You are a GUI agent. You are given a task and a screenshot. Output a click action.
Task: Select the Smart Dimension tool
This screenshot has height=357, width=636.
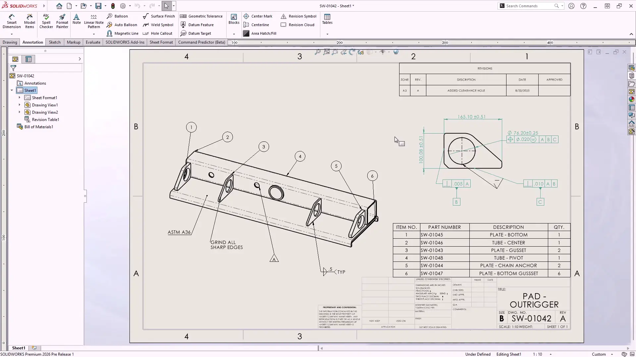coord(12,20)
